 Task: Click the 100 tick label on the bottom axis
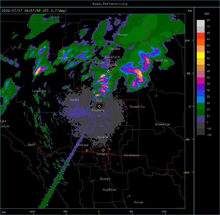[164, 211]
